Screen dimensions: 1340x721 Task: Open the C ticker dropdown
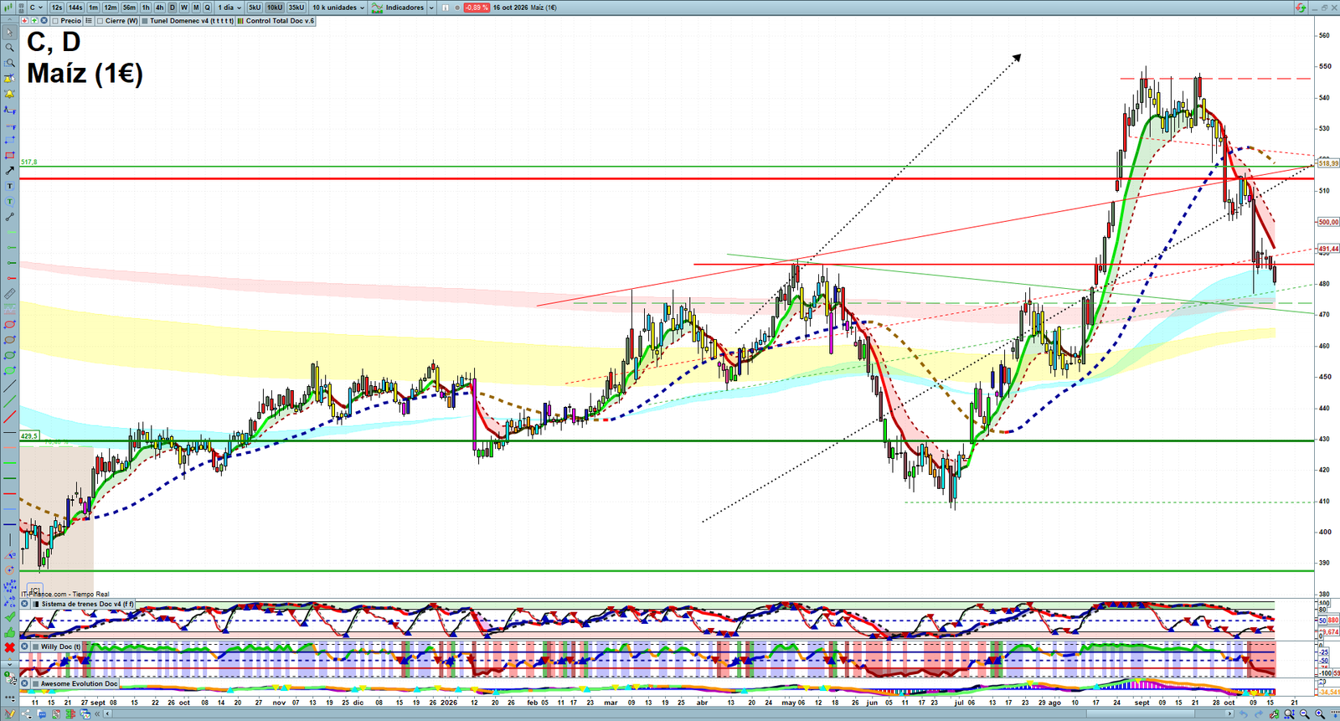(x=35, y=8)
